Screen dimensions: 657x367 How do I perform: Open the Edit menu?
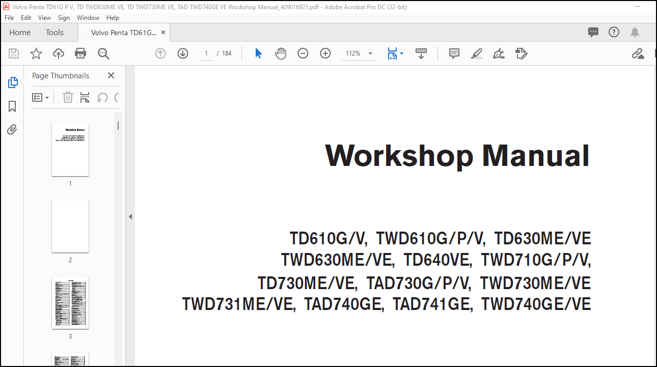[26, 18]
